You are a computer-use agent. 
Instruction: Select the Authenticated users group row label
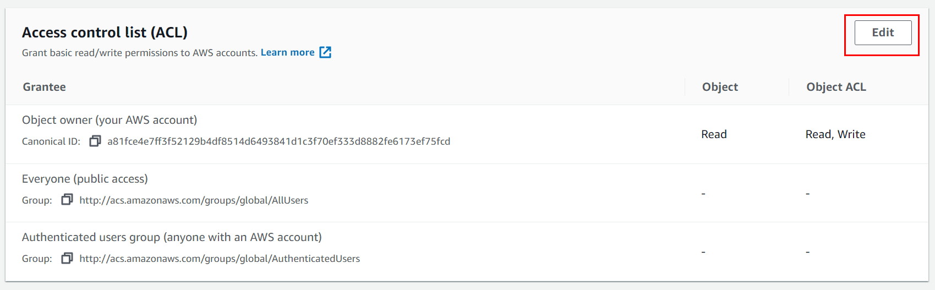click(x=172, y=237)
